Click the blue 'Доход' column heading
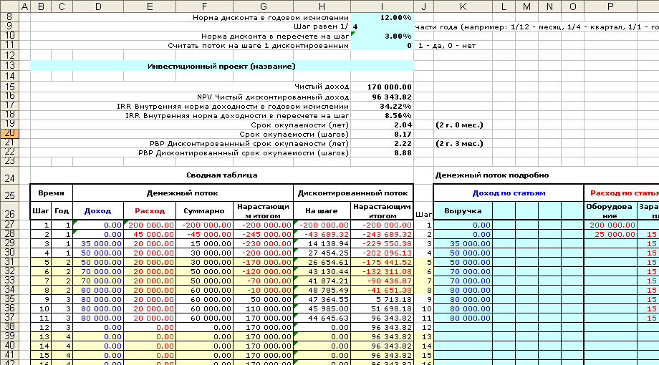659x365 pixels. pyautogui.click(x=98, y=211)
